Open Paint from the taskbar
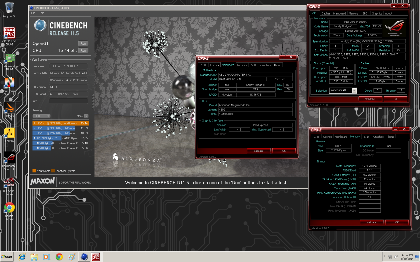 pyautogui.click(x=71, y=257)
